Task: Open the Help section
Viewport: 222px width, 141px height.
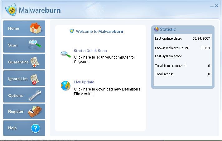Action: click(x=24, y=128)
